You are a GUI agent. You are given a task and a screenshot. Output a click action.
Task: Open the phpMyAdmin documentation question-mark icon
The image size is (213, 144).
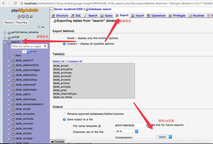point(23,17)
